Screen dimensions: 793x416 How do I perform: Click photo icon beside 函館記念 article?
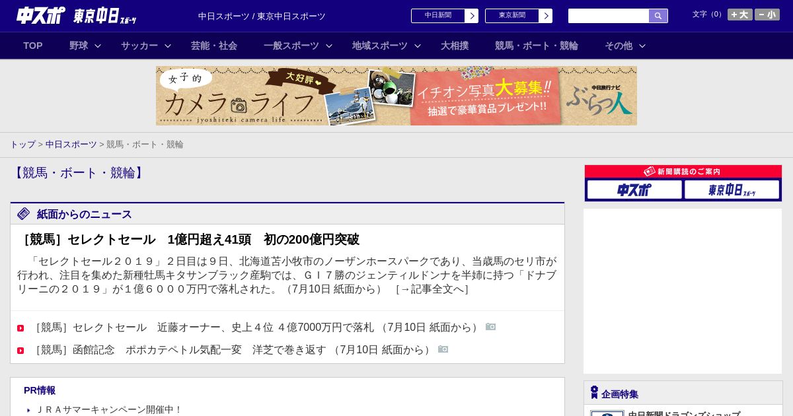(443, 349)
